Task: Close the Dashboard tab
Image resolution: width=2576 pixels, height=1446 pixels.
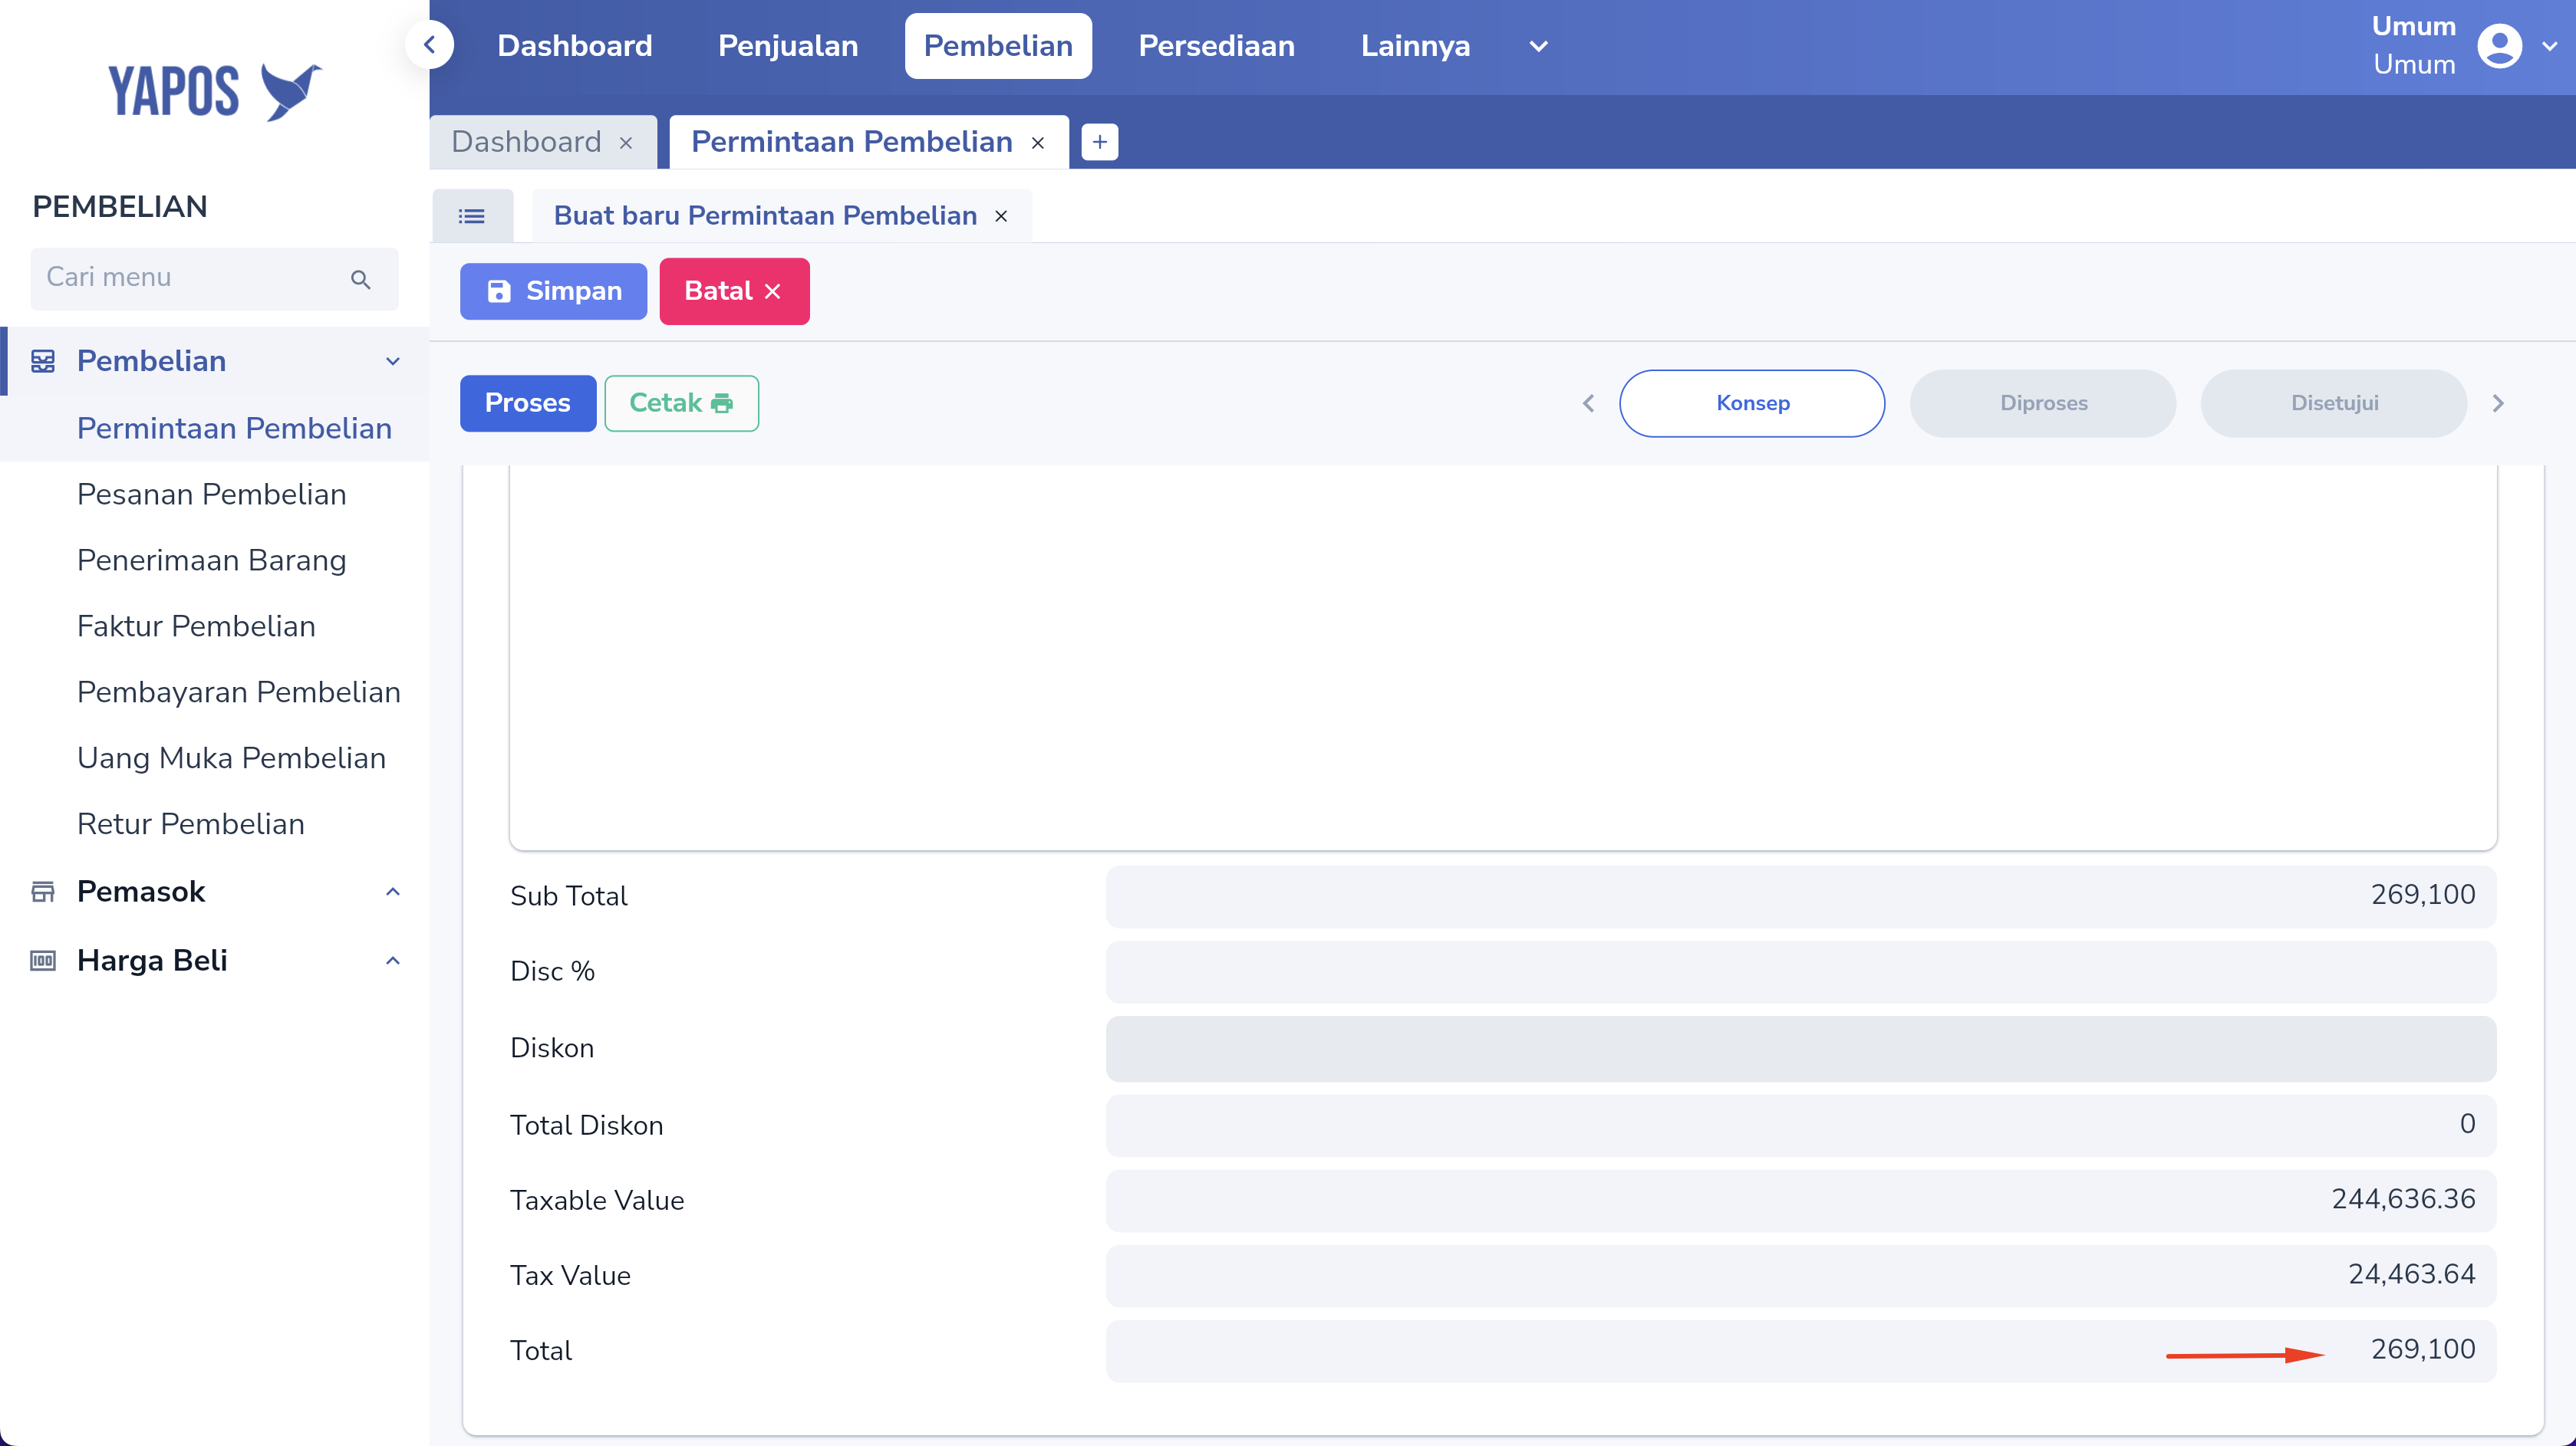Action: click(626, 143)
